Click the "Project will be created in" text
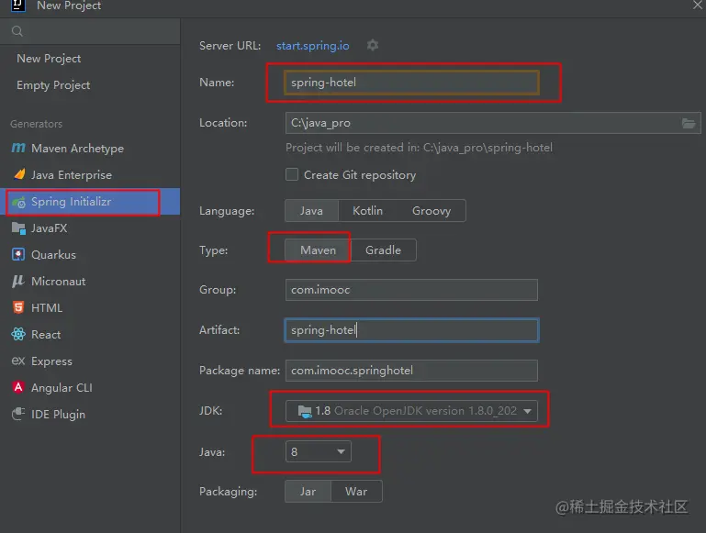 click(x=419, y=148)
